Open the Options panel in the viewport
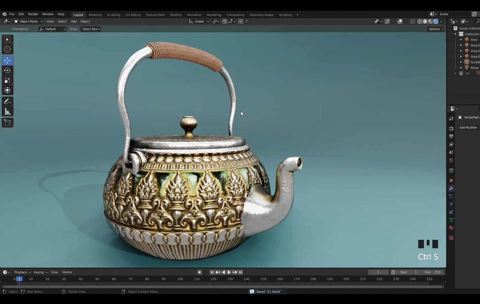Image resolution: width=480 pixels, height=304 pixels. coord(436,29)
